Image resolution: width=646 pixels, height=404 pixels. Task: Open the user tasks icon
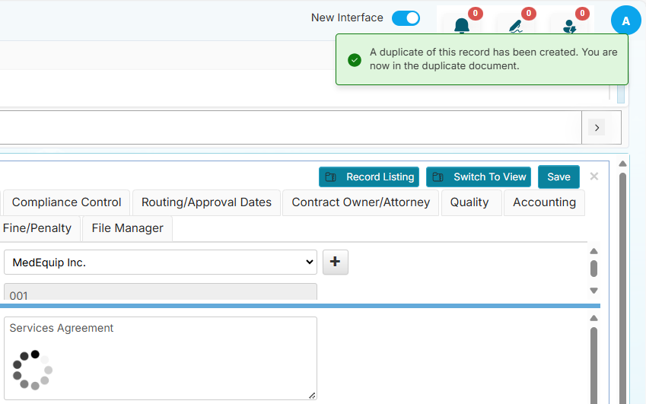[x=568, y=25]
